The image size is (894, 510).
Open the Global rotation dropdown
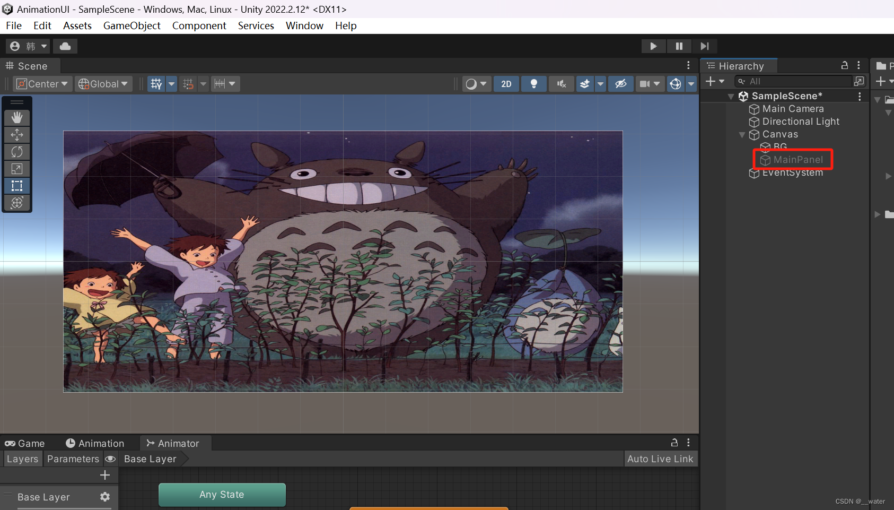click(103, 84)
